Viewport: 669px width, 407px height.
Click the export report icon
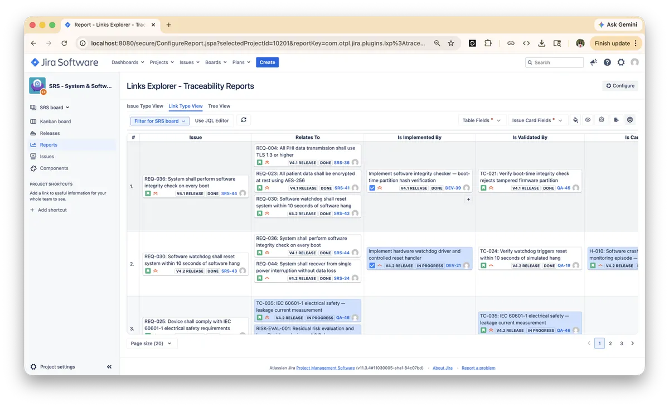click(x=616, y=120)
